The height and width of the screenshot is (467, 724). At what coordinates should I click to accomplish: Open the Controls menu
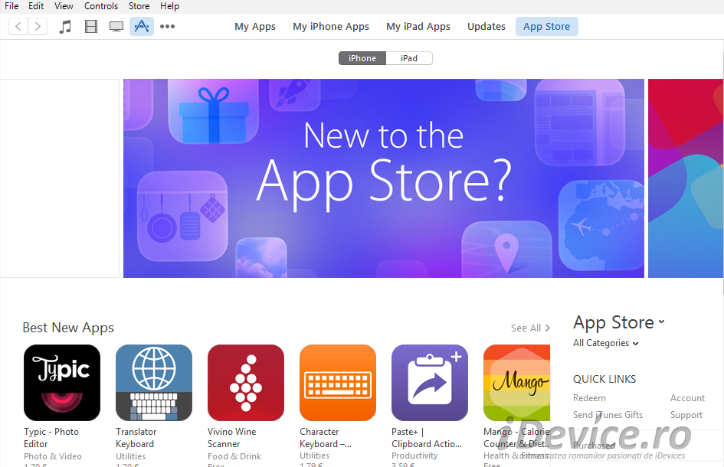pyautogui.click(x=101, y=6)
